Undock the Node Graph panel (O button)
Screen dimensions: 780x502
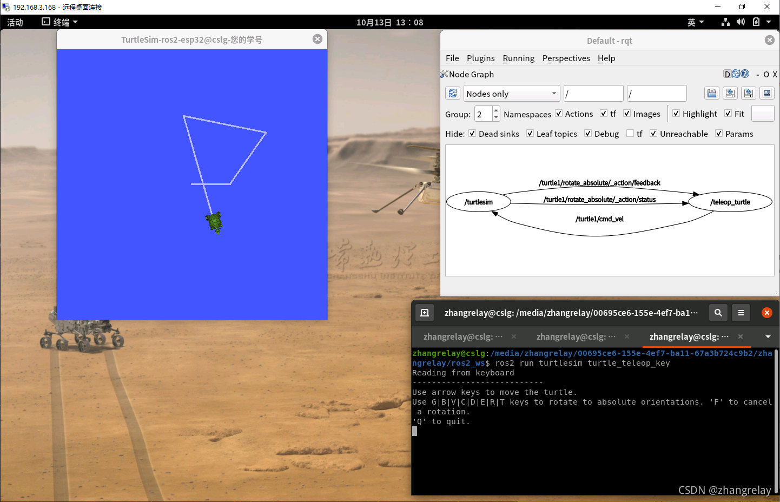tap(766, 75)
